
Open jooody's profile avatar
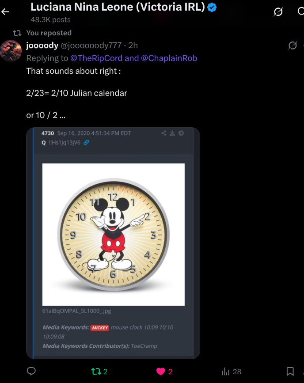tap(11, 50)
